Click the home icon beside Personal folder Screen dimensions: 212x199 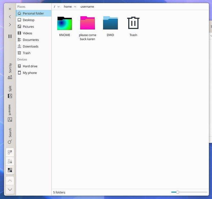click(19, 13)
